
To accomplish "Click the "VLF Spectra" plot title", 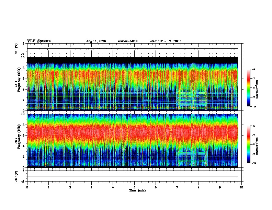I will 39,41.
